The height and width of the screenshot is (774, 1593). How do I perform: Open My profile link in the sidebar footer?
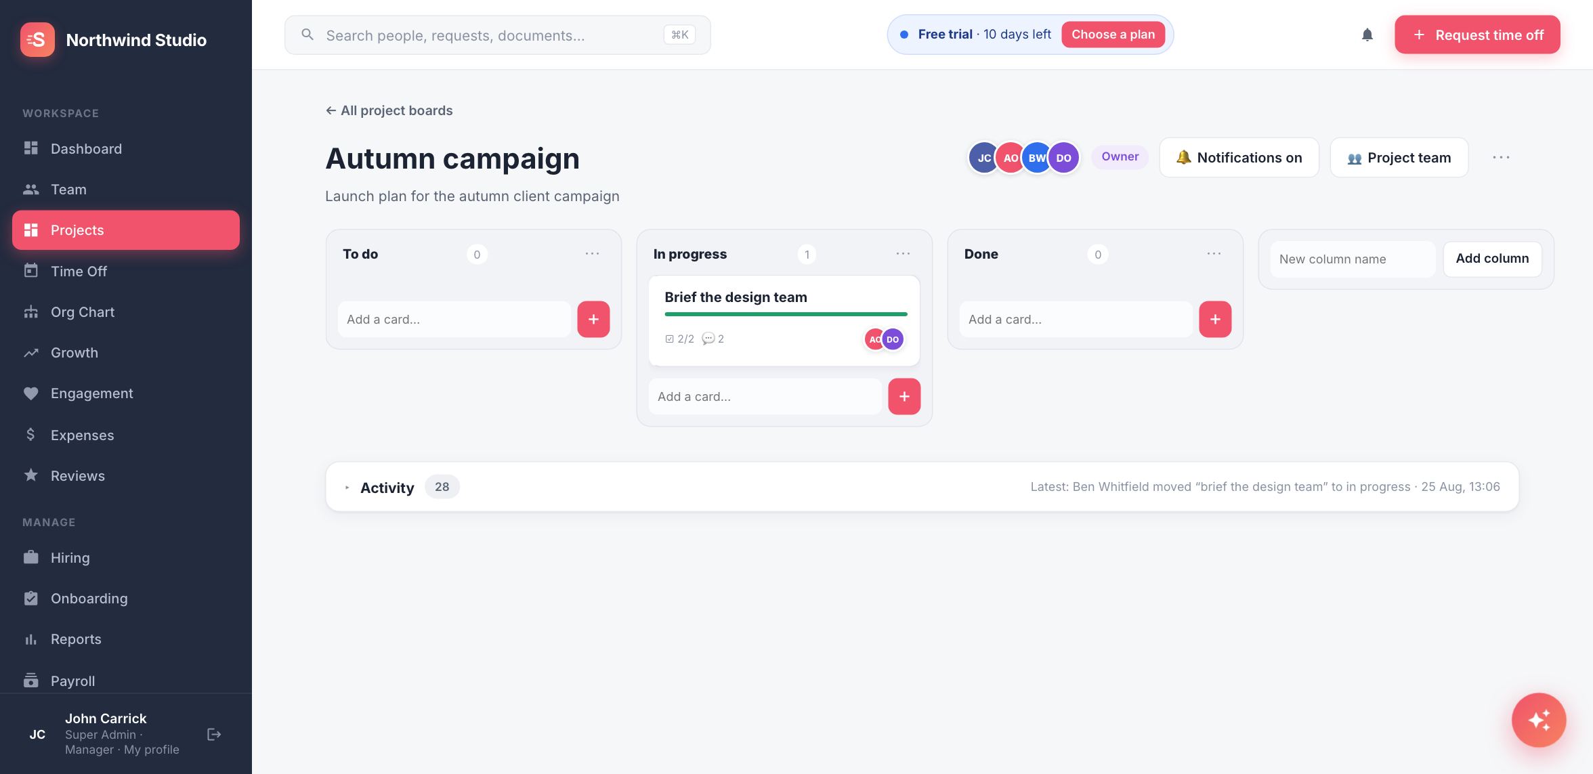pyautogui.click(x=152, y=750)
